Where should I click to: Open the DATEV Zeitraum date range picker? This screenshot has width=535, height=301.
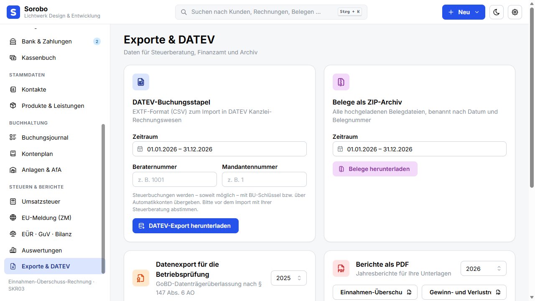219,149
